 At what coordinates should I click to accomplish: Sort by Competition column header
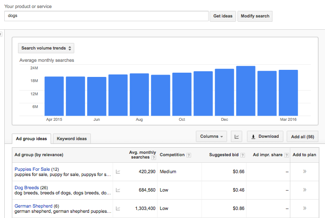172,155
